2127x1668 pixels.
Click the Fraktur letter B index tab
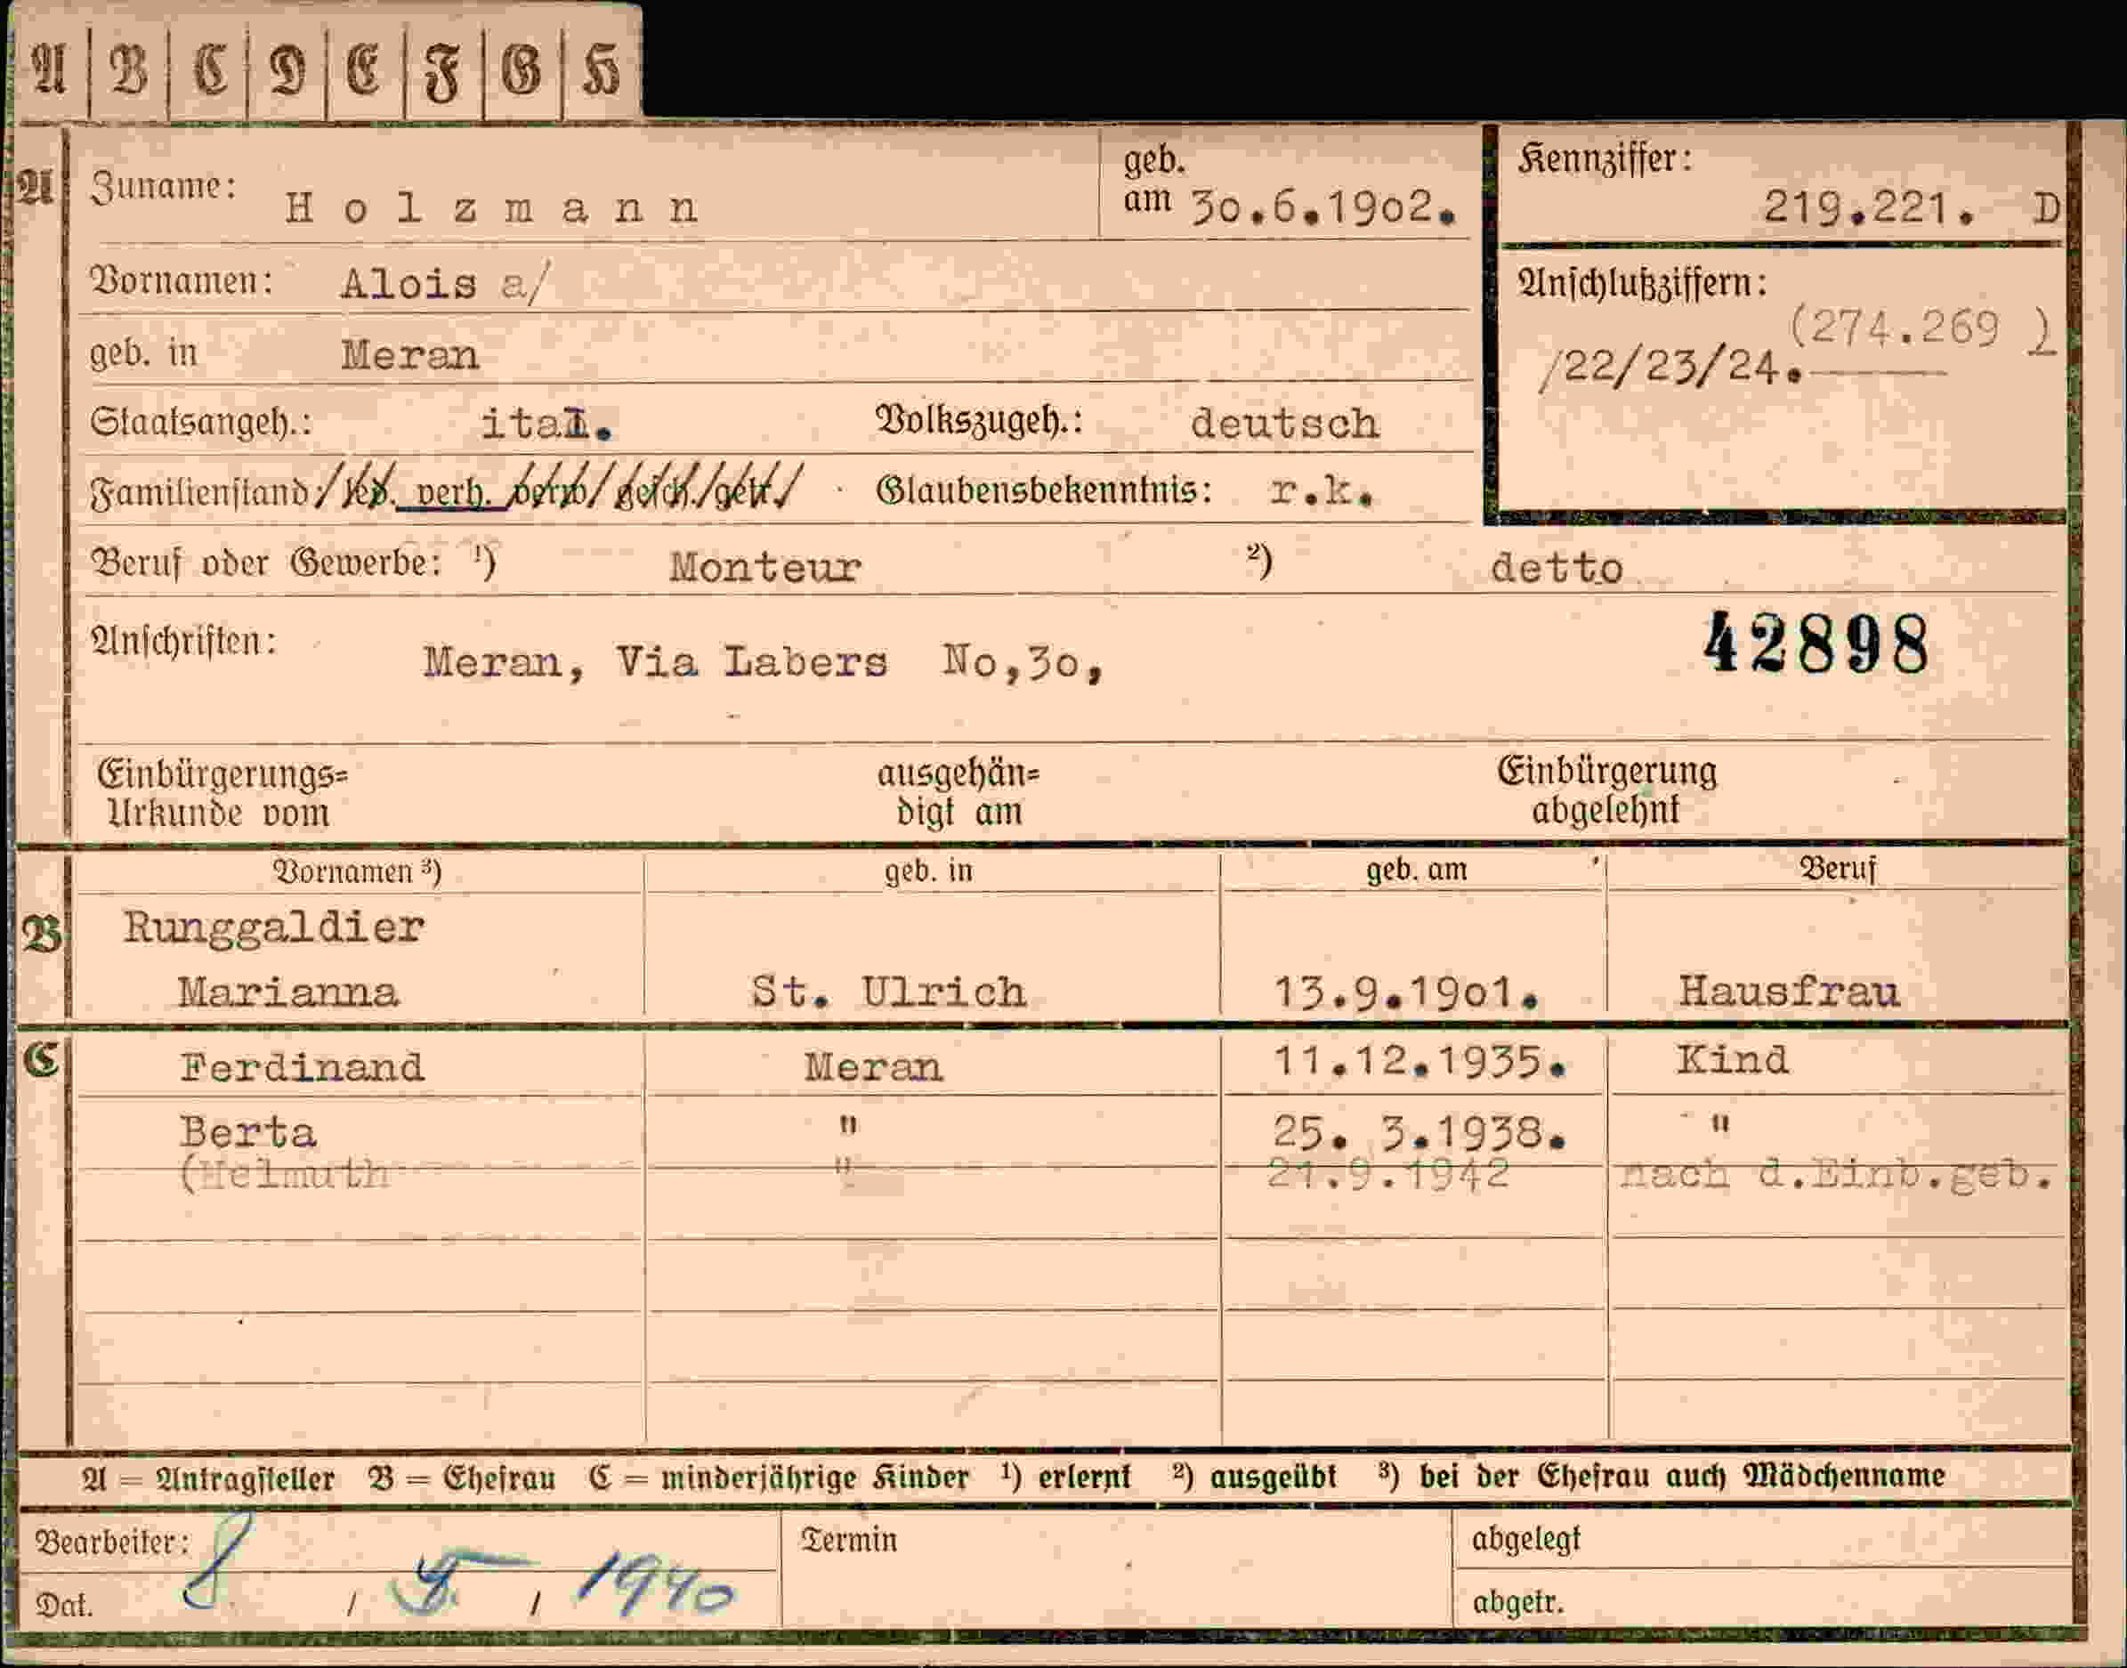click(x=129, y=70)
